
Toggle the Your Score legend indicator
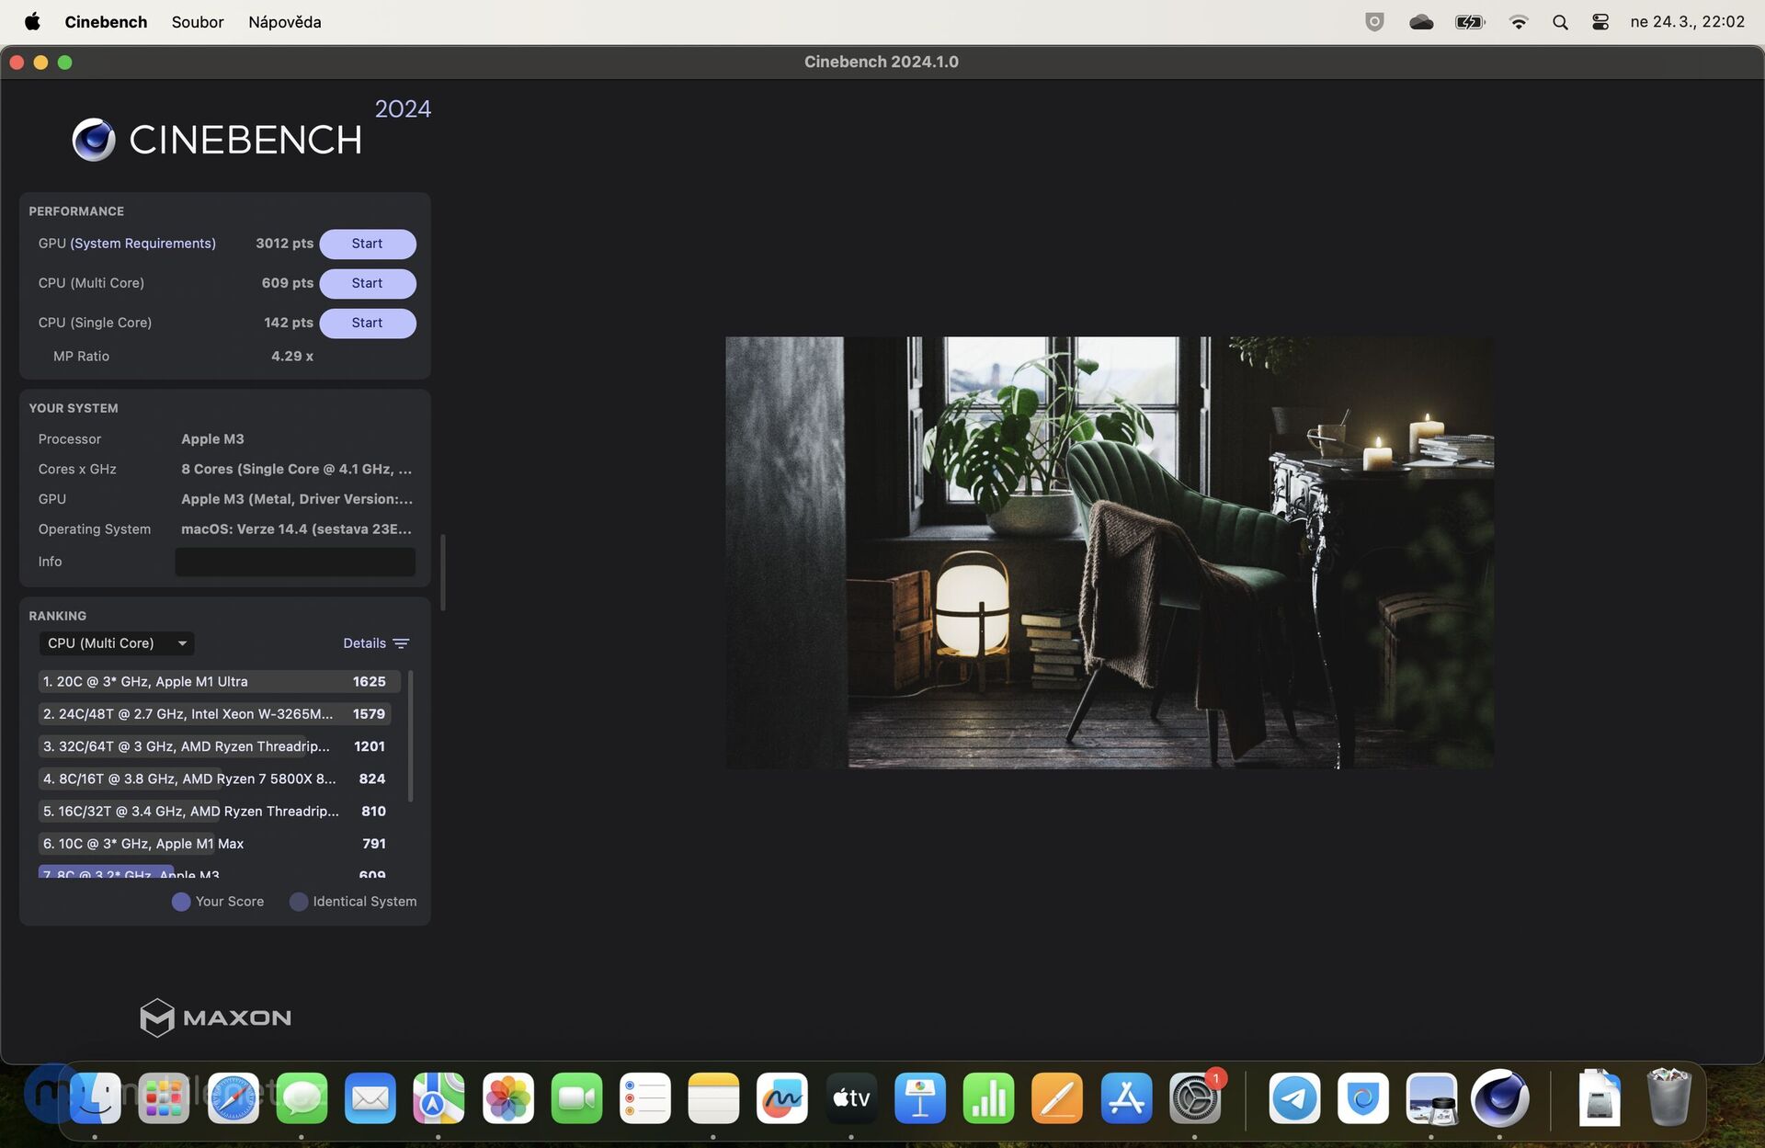[180, 902]
